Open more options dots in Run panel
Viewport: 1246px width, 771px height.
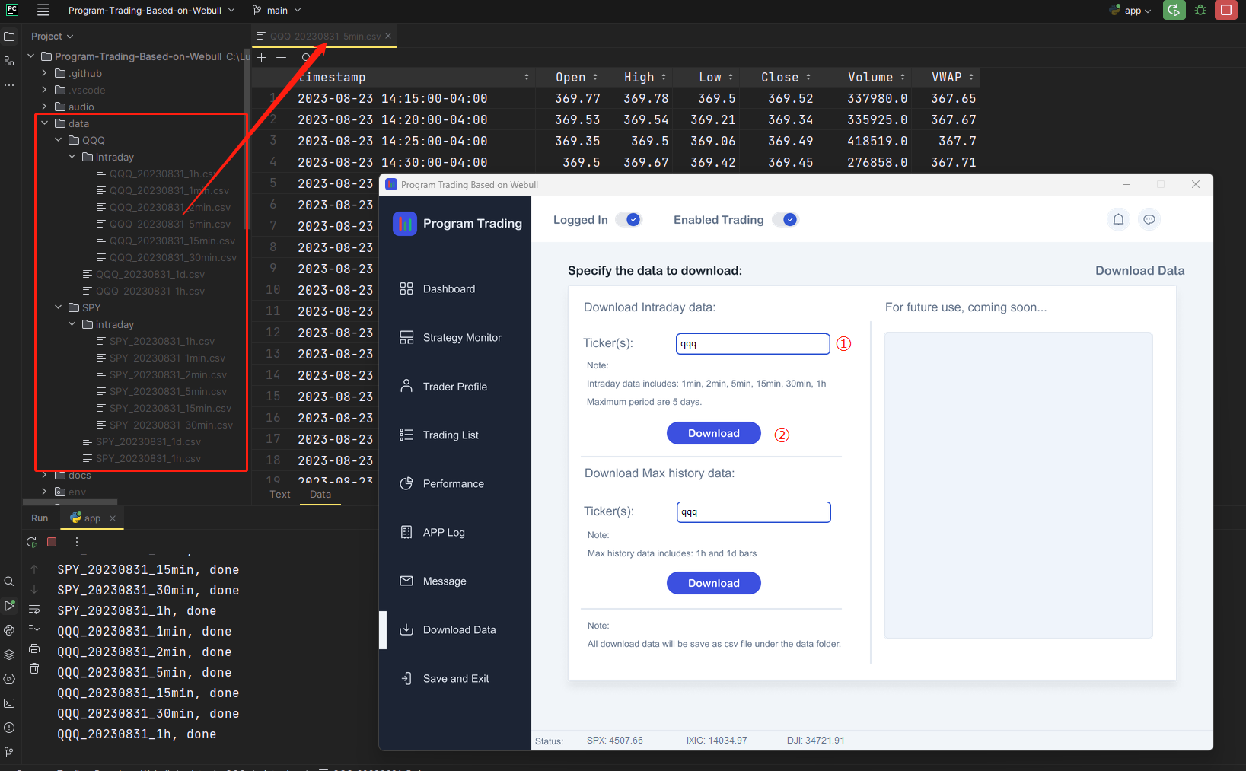(x=76, y=542)
